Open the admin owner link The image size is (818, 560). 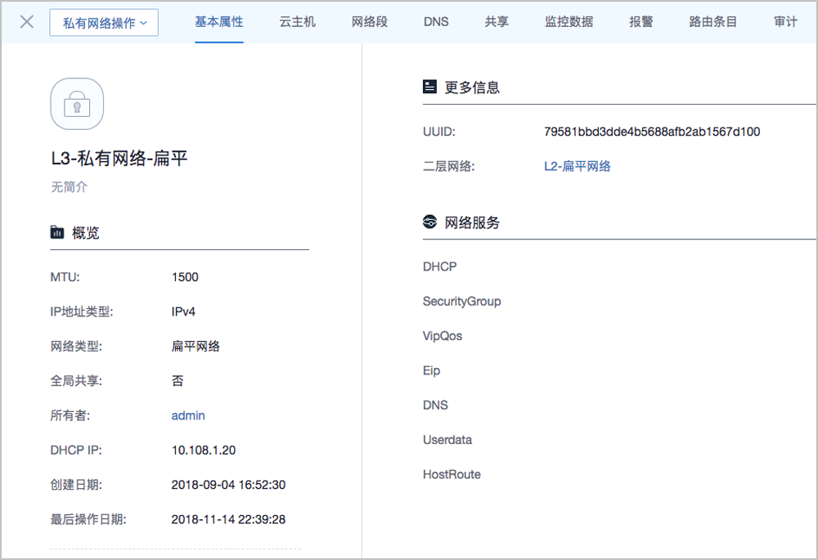(x=188, y=415)
